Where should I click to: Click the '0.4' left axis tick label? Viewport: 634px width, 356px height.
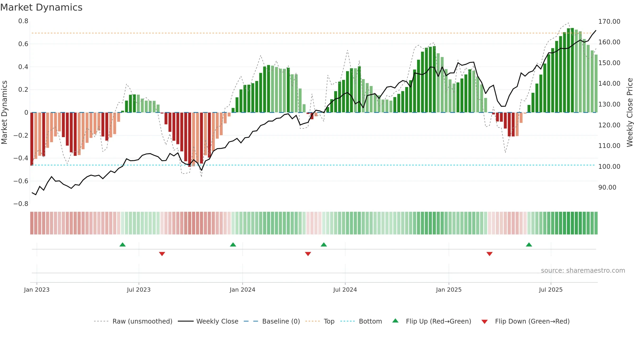coord(23,67)
